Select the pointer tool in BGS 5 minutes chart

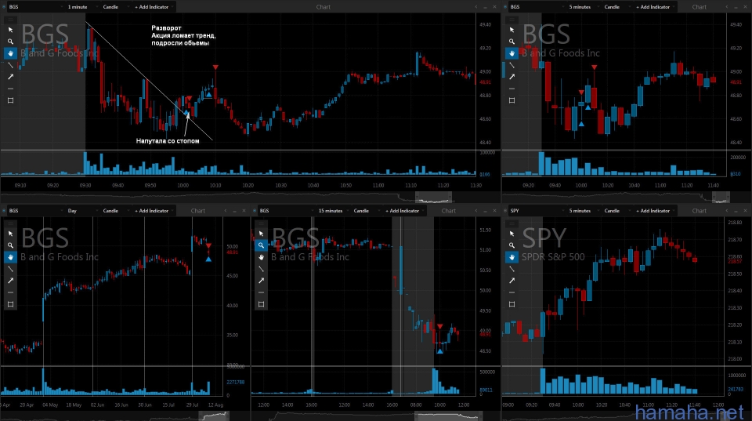click(x=512, y=30)
